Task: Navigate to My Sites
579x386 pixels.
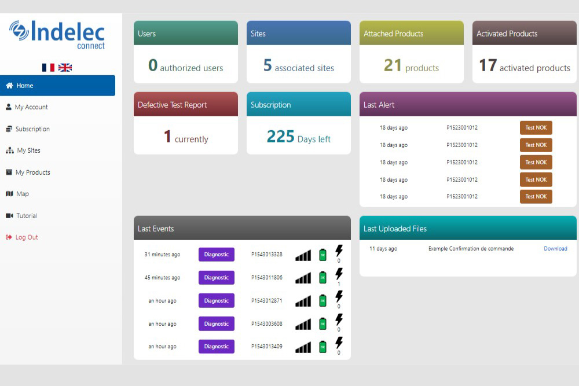Action: [28, 150]
